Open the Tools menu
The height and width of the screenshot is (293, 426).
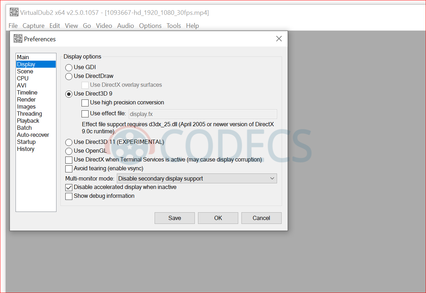[x=174, y=26]
